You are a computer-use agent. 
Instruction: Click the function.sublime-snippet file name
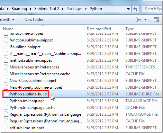click(x=31, y=40)
